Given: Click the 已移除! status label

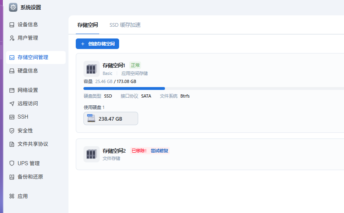Looking at the screenshot, I should pos(139,151).
